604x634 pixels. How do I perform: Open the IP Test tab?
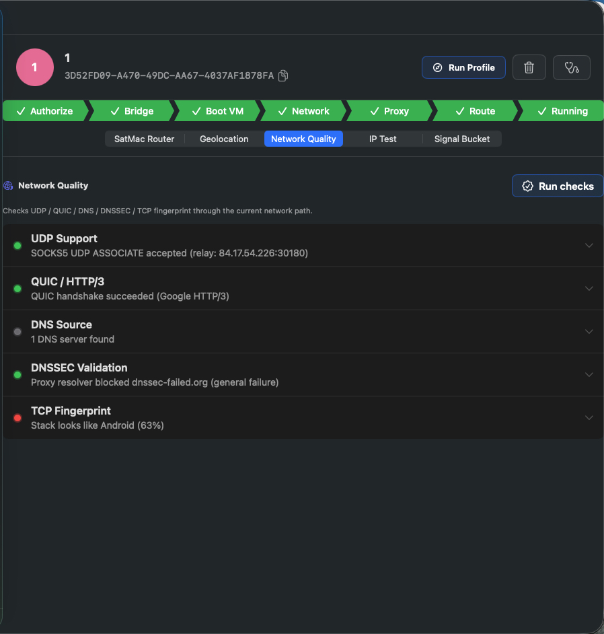tap(383, 139)
